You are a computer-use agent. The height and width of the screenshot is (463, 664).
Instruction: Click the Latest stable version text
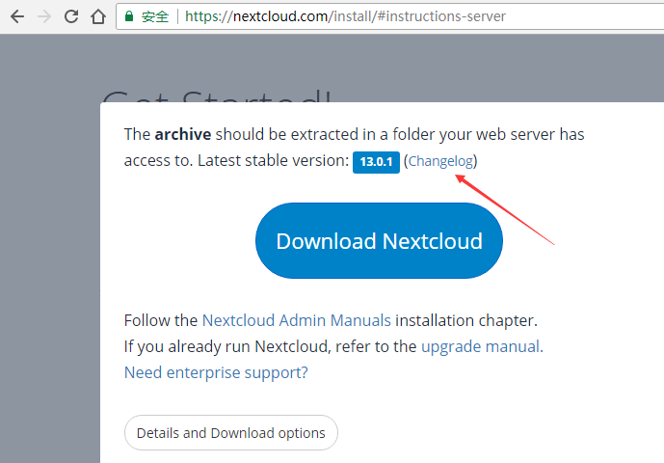pos(272,160)
